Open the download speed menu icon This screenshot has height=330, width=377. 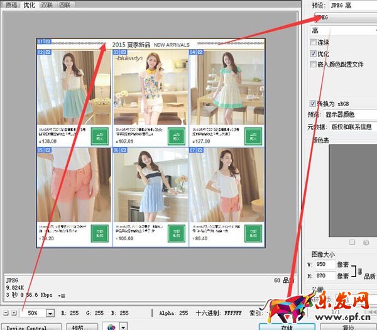62,295
